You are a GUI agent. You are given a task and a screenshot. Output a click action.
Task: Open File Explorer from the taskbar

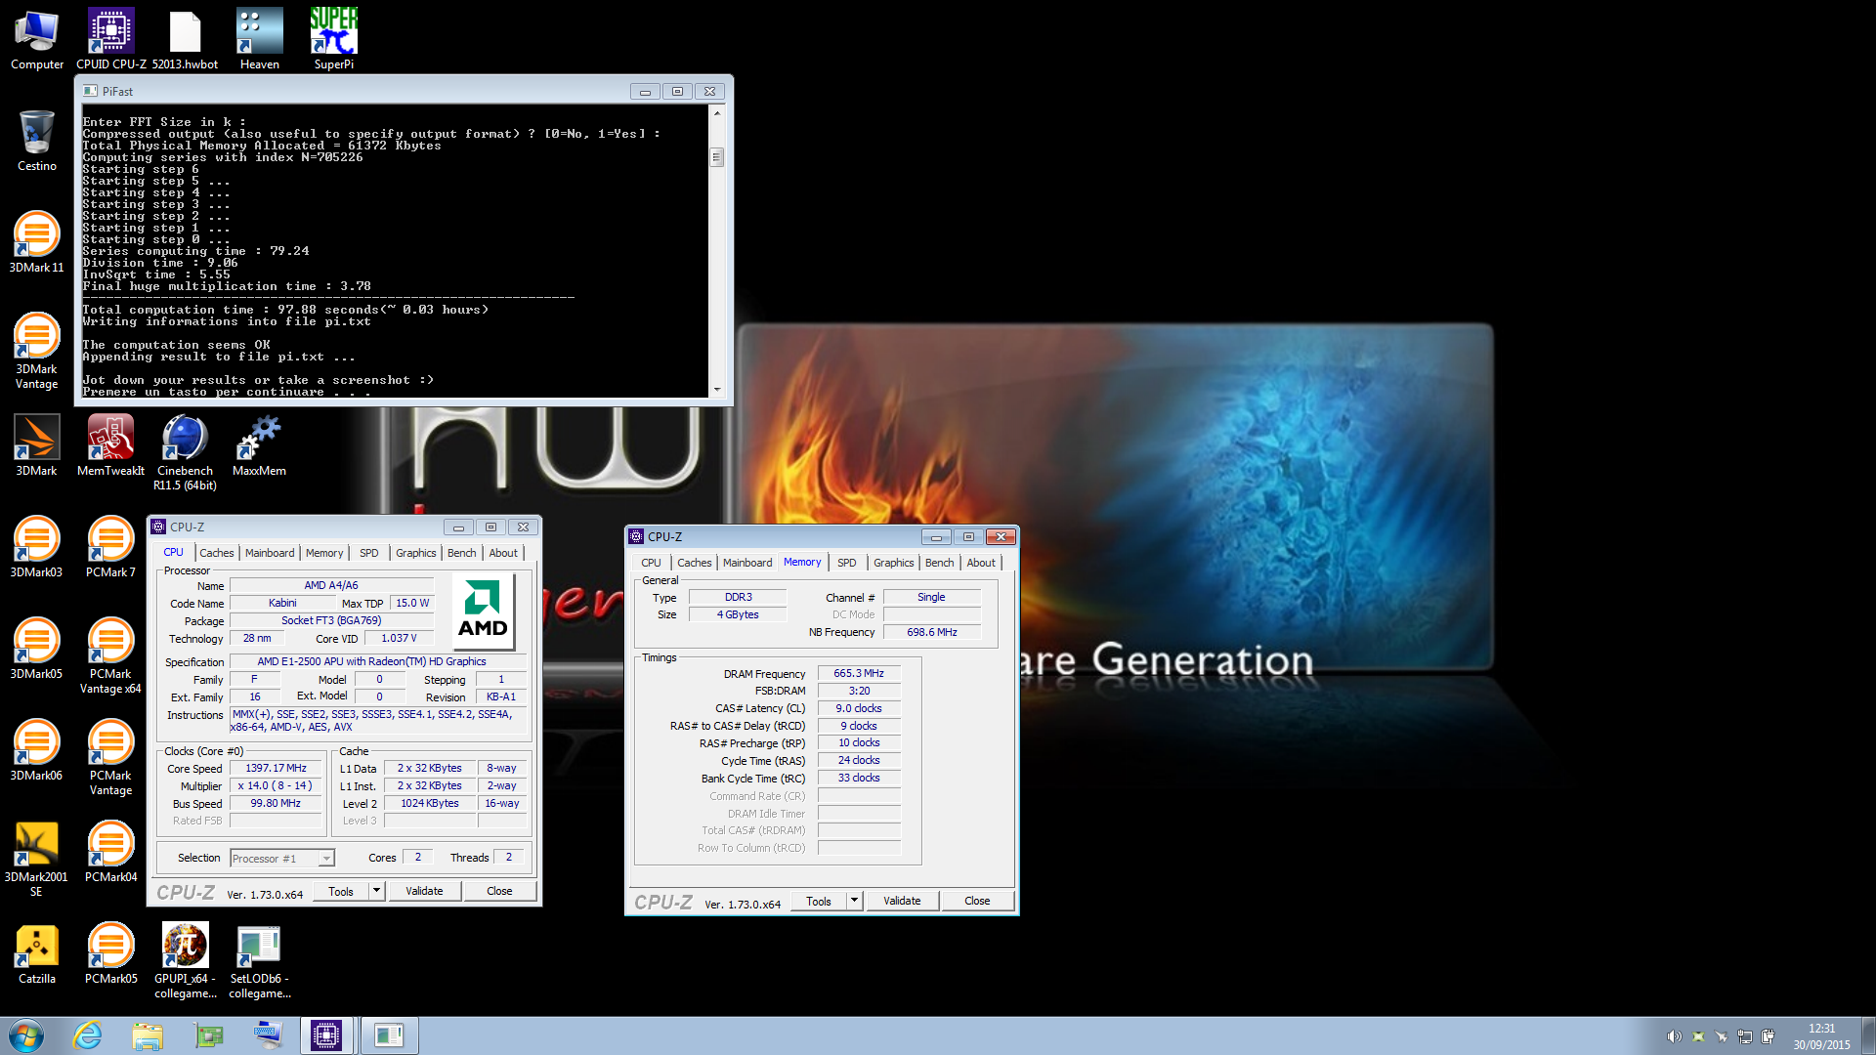coord(148,1035)
